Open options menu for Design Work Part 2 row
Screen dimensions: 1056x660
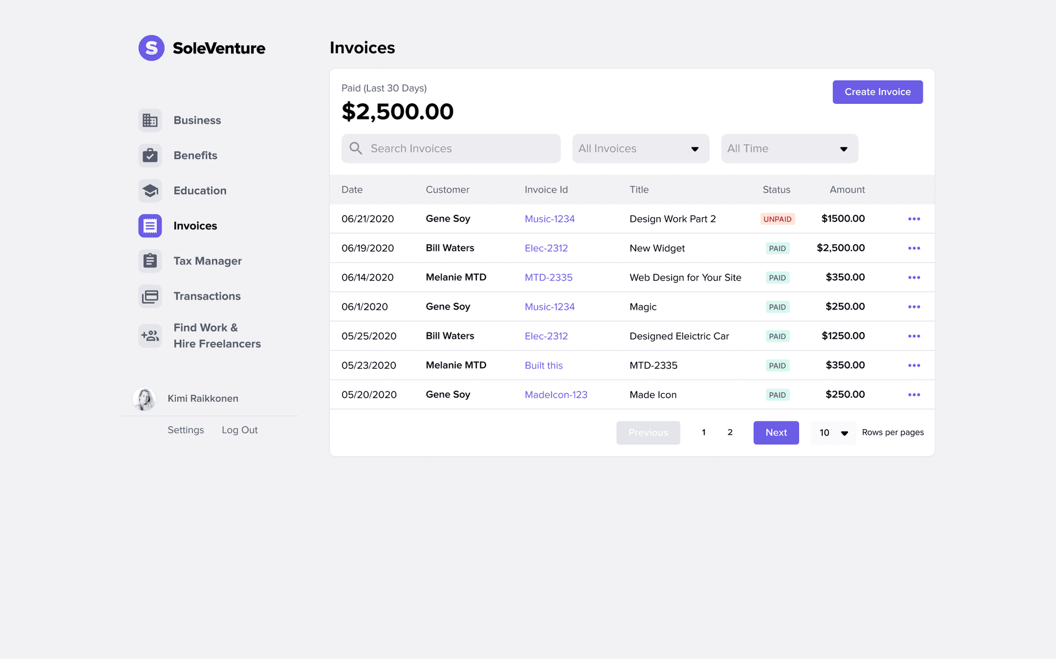pos(914,219)
